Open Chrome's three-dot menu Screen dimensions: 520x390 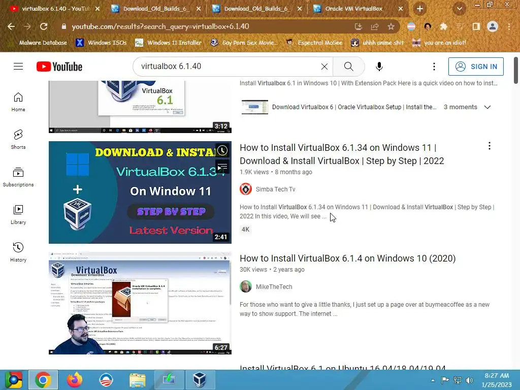[509, 26]
